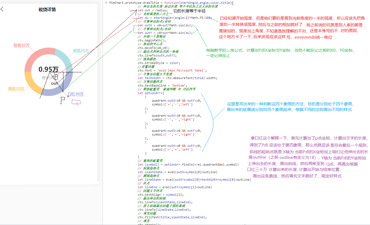Click the 眼影20万 chart label
370x225 pixels.
16,88
